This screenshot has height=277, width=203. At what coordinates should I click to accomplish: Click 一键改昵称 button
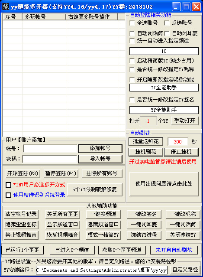[x=183, y=214]
